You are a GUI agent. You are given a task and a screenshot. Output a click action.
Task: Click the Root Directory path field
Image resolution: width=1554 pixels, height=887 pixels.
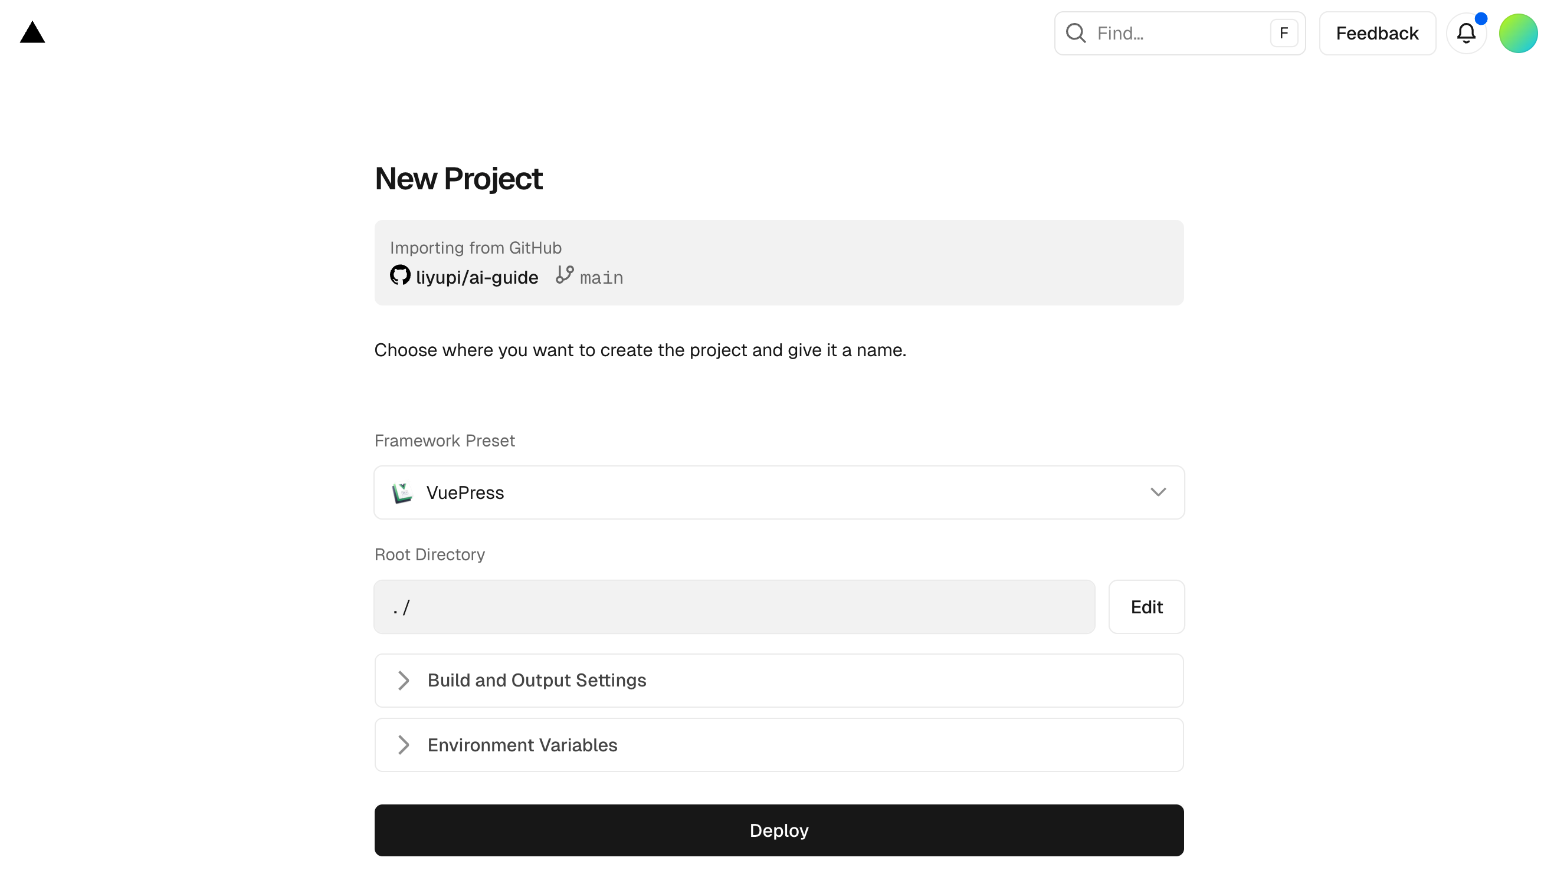tap(734, 607)
